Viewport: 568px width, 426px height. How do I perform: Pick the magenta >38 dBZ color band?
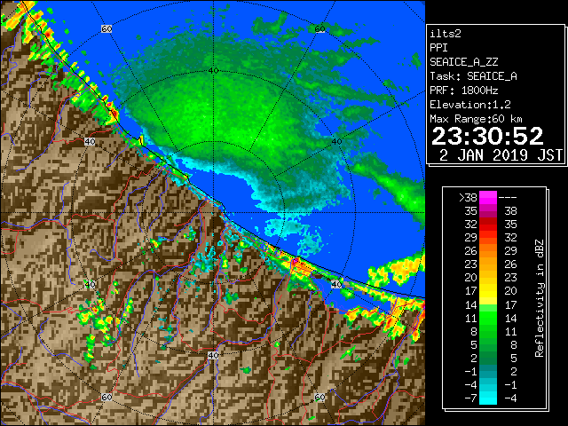tap(488, 198)
